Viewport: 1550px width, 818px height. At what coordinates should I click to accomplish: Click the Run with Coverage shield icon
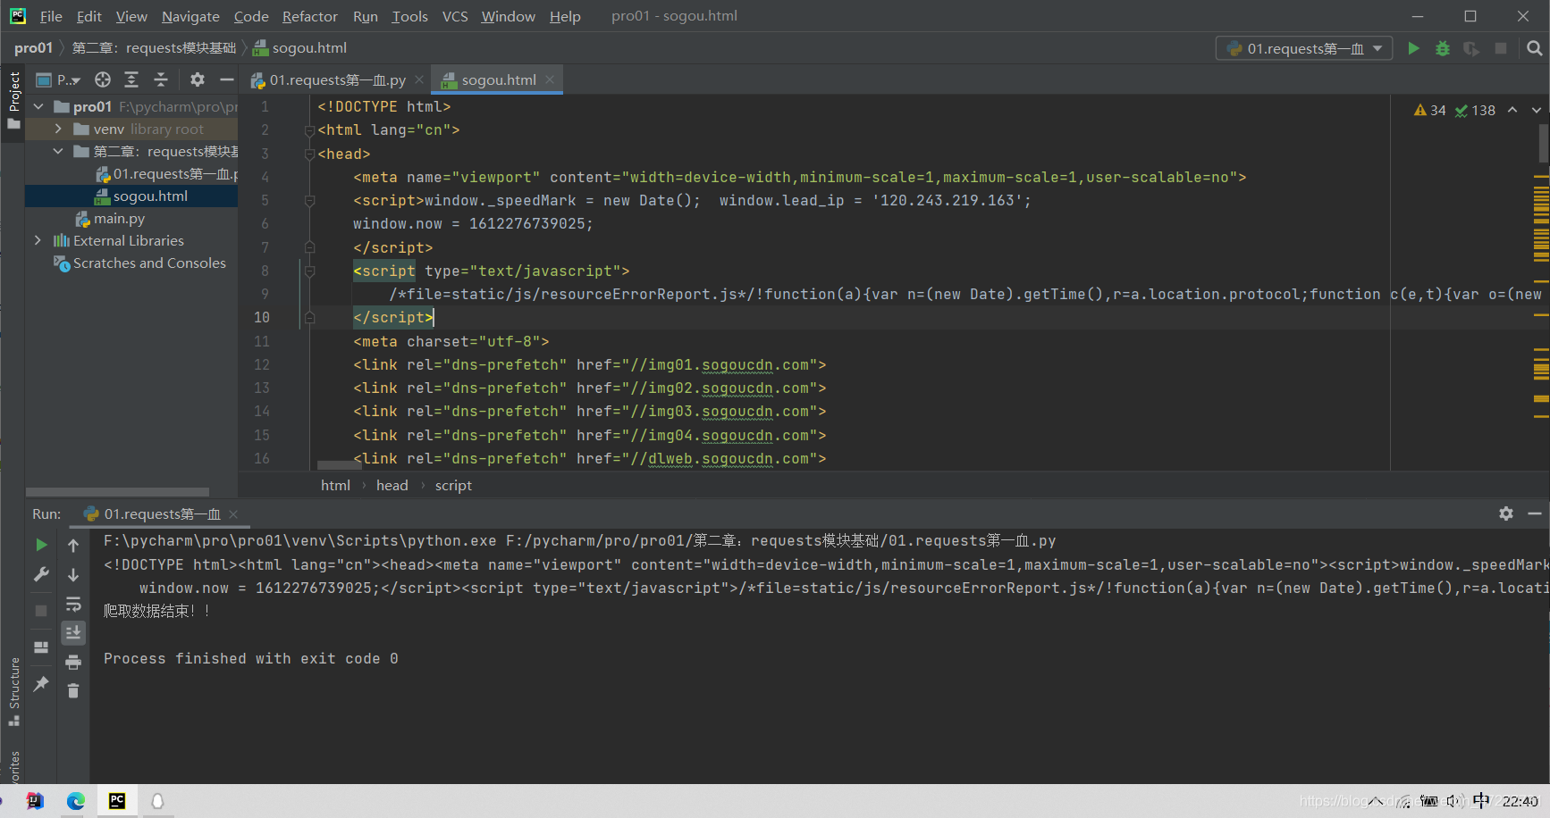click(1471, 48)
